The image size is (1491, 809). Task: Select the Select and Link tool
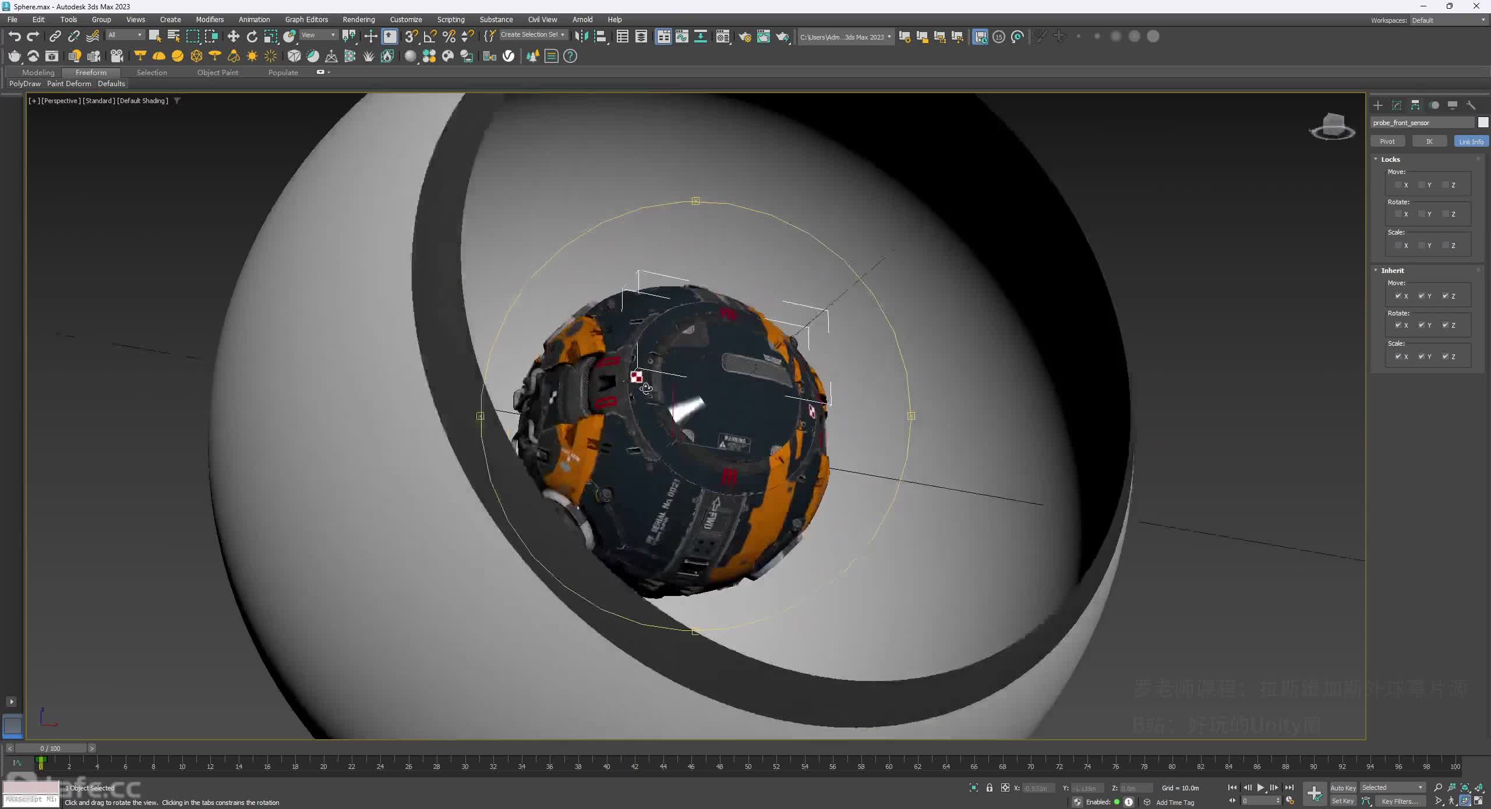(55, 37)
